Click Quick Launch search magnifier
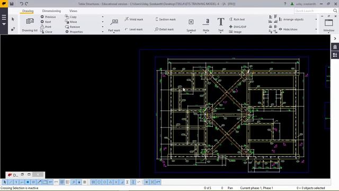339x191 pixels. [335, 11]
